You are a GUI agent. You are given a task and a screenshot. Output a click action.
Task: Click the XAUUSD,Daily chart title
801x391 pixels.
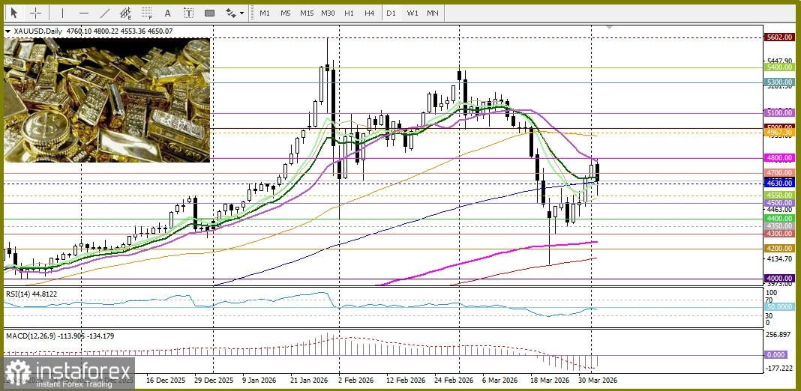click(x=37, y=31)
